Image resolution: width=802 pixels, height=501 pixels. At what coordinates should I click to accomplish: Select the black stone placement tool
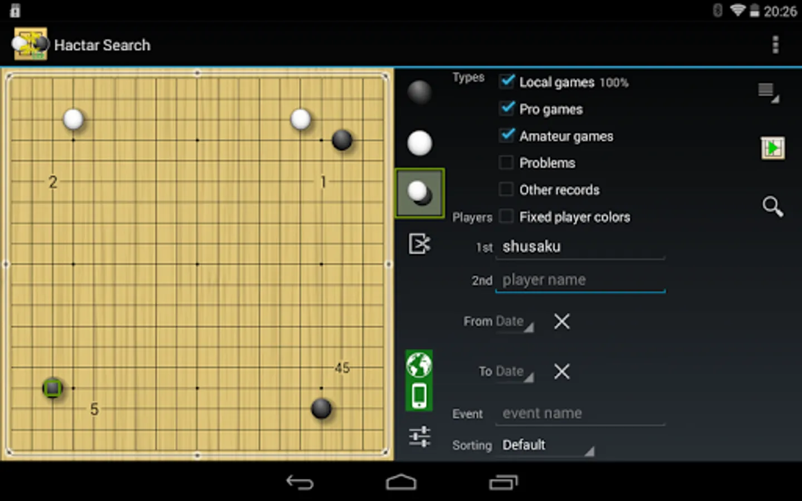pos(419,92)
